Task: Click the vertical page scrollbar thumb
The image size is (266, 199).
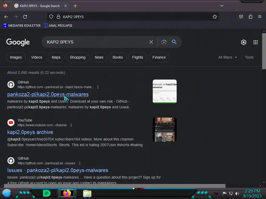Action: tap(264, 51)
